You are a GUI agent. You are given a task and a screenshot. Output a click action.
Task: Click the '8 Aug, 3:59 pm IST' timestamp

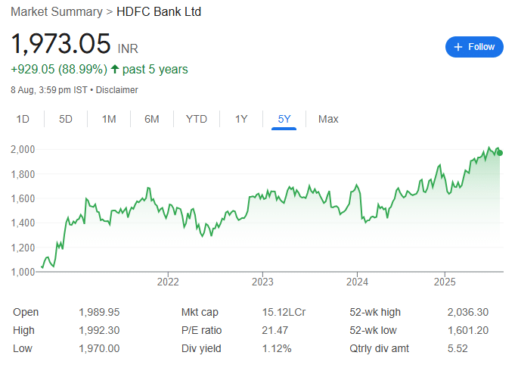coord(49,90)
